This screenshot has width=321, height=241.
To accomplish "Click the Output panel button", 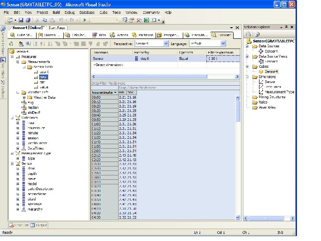I will click(39, 225).
